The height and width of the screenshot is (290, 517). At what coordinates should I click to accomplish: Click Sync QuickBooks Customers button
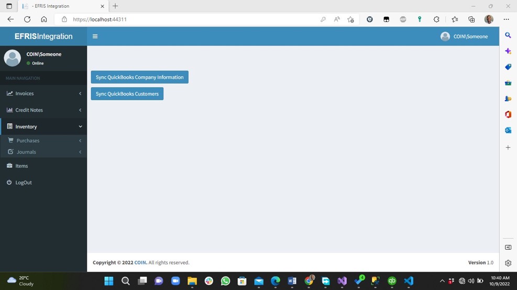coord(127,94)
